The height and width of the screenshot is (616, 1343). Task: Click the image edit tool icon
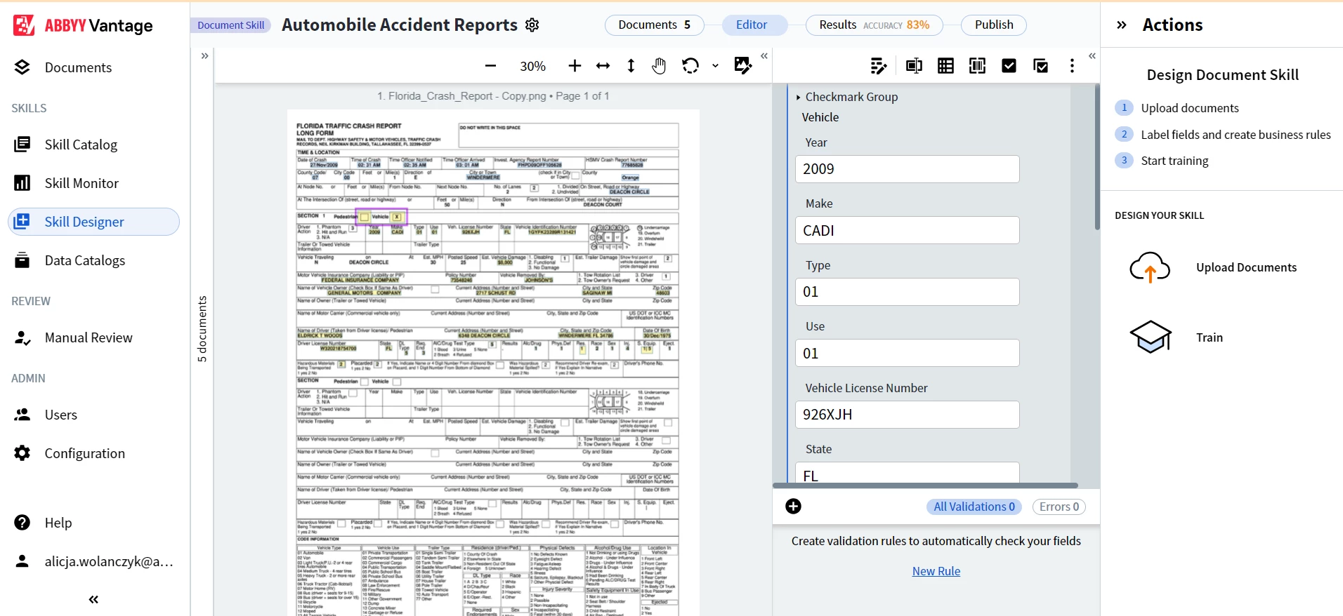pos(742,66)
